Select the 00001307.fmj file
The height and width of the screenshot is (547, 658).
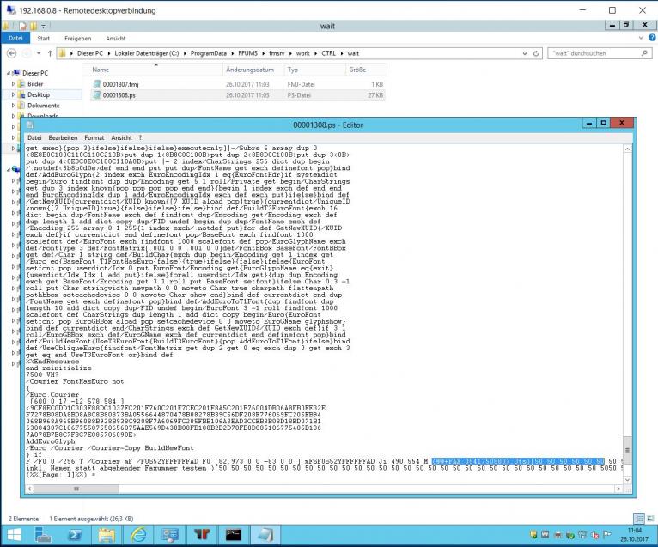119,84
